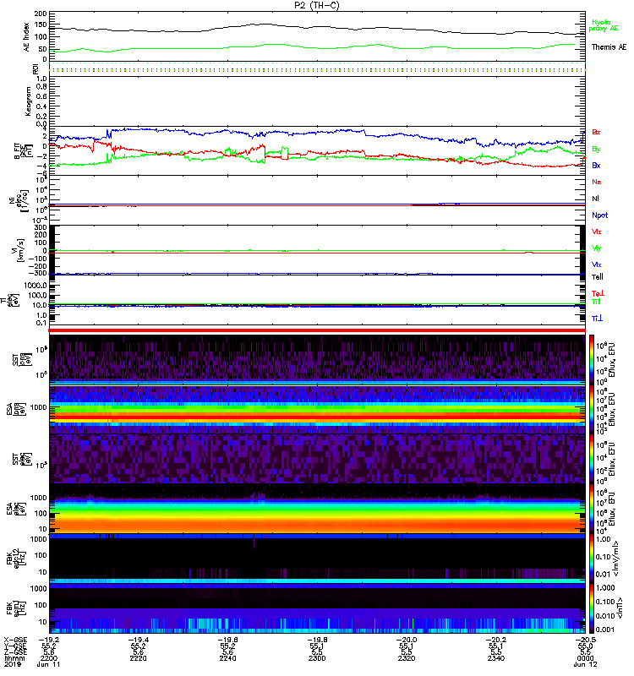Click the <|mV/m|> color bar unit label
Image resolution: width=634 pixels, height=676 pixels.
[x=618, y=559]
